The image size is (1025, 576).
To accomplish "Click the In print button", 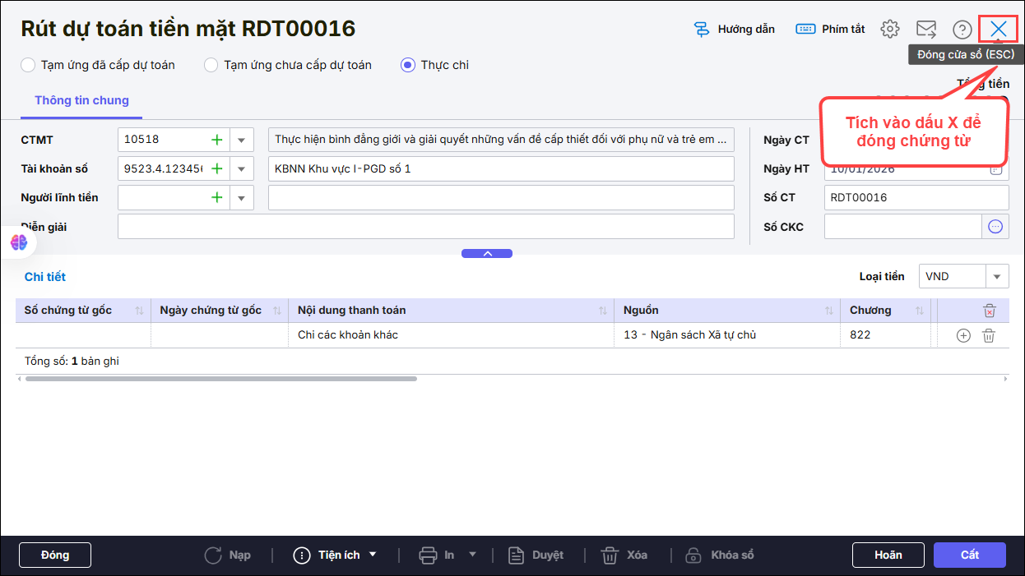I will (x=437, y=555).
